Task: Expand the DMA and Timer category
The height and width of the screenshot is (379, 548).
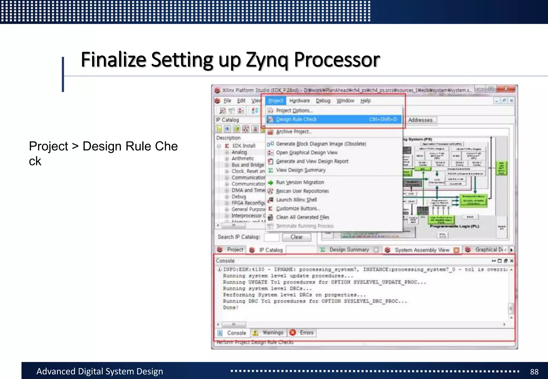Action: pos(227,190)
